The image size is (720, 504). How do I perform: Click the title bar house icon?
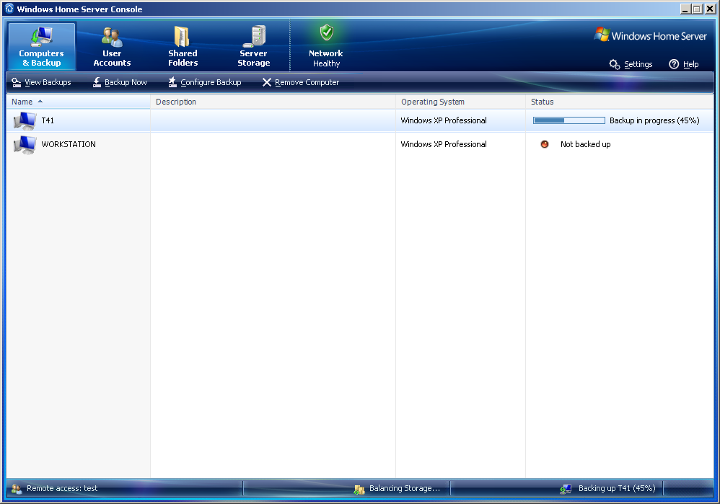click(x=9, y=9)
